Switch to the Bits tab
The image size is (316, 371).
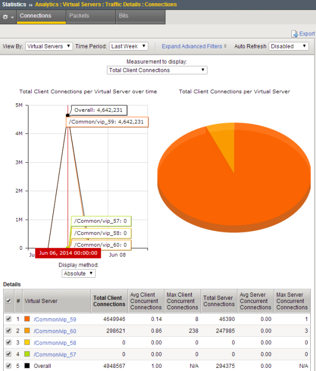123,16
